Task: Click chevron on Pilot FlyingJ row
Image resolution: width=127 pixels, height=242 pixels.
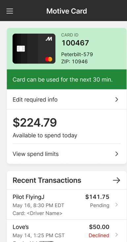Action: coord(116,205)
